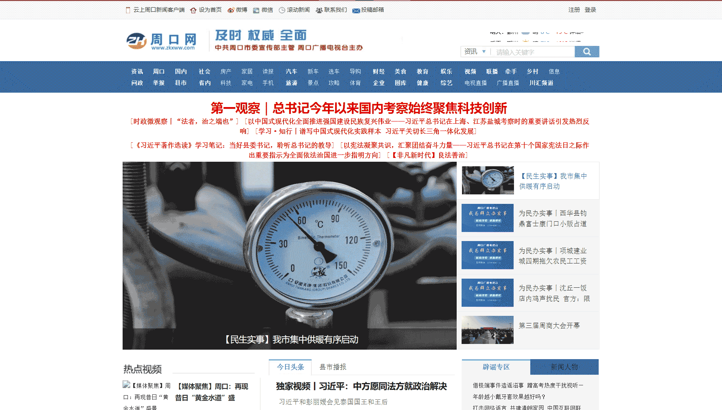Open the thermometer thumbnail in the side list
Viewport: 722px width, 410px height.
(x=488, y=180)
